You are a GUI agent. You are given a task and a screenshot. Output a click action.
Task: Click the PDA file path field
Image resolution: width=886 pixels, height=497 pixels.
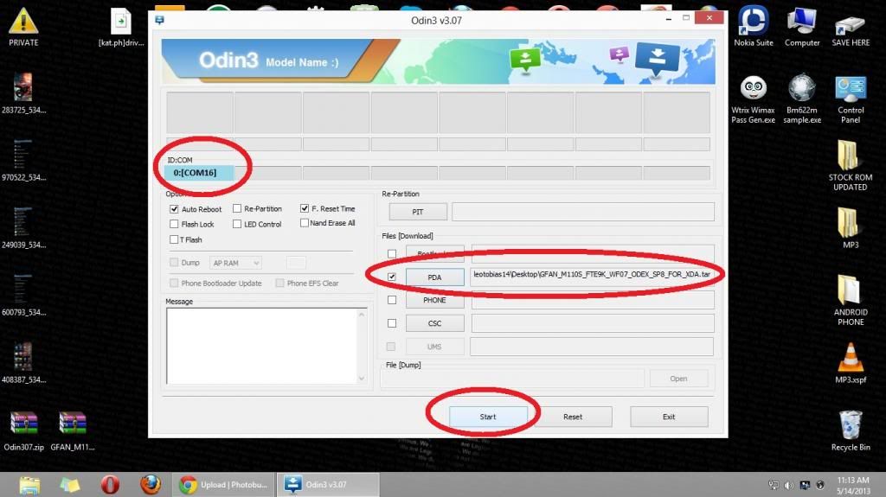point(592,275)
